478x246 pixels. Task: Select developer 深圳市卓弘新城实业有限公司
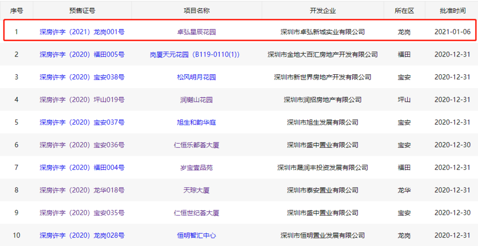(x=323, y=31)
